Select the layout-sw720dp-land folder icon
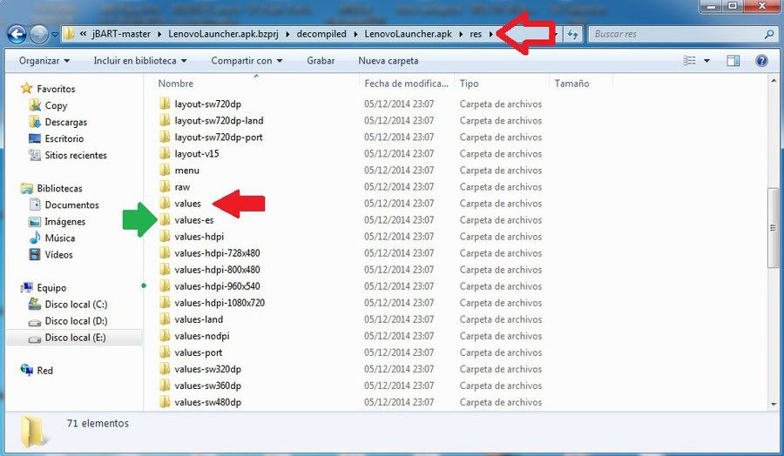Screen dimensions: 784x456 [165, 120]
